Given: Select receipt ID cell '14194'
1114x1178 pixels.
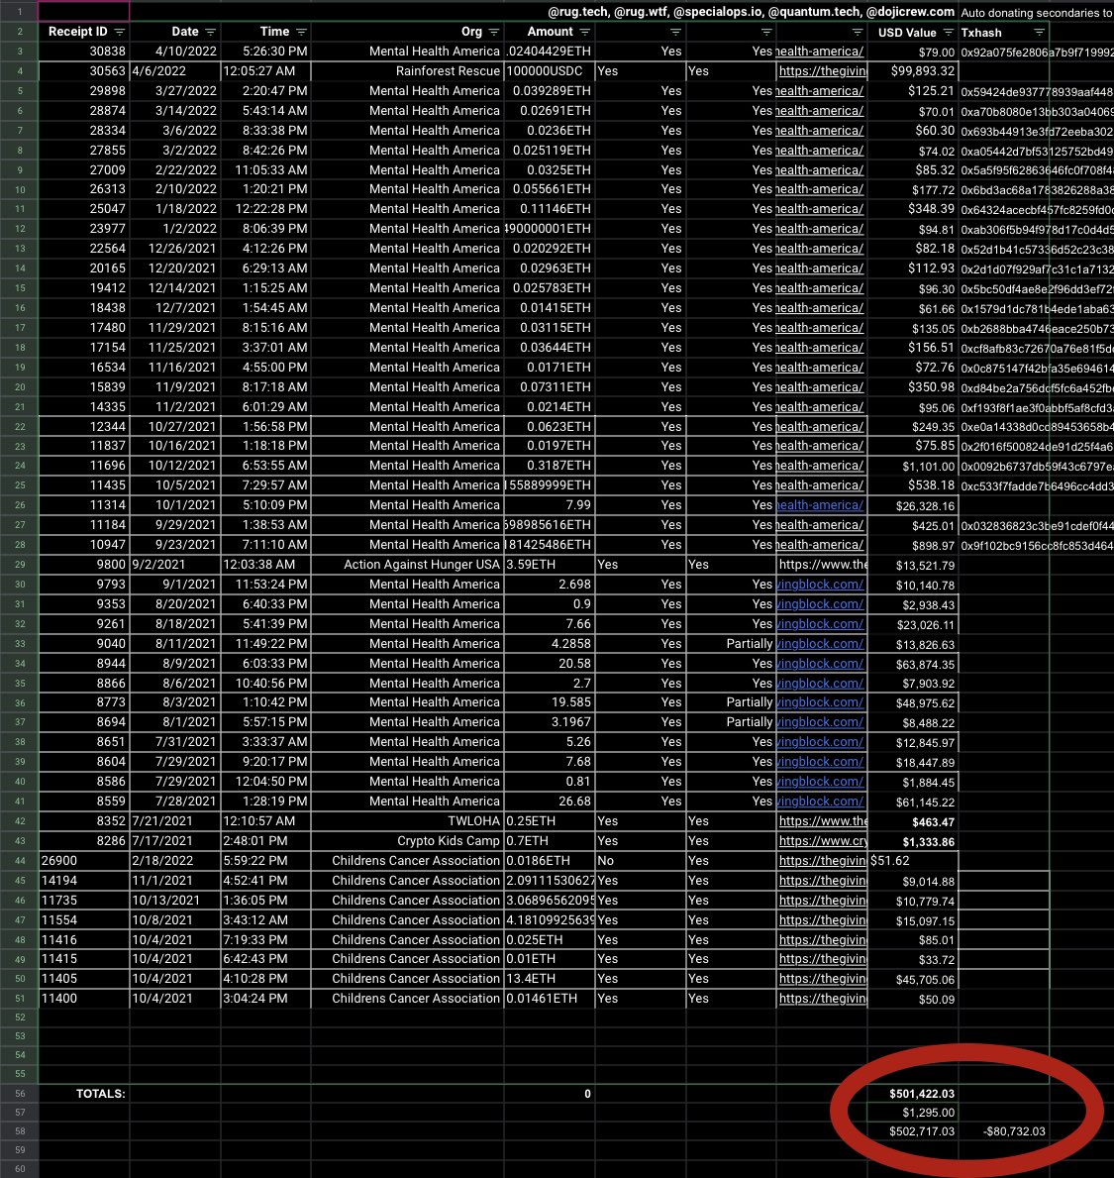Looking at the screenshot, I should (x=84, y=880).
